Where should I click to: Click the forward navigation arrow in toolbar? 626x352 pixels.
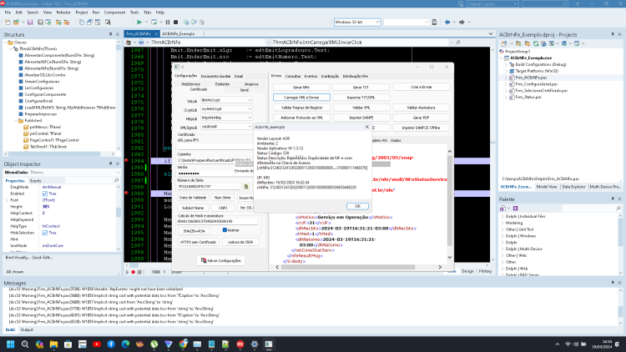click(462, 23)
